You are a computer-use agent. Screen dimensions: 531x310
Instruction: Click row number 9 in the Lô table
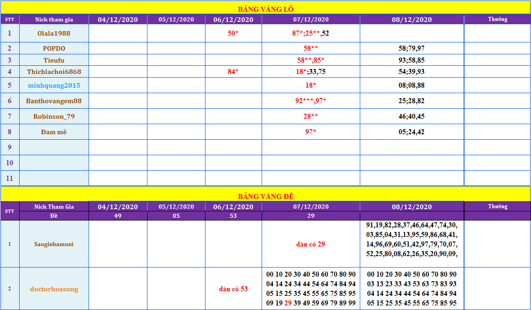10,147
